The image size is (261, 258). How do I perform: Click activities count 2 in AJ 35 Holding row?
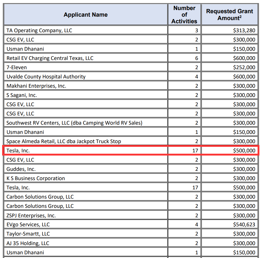point(184,243)
